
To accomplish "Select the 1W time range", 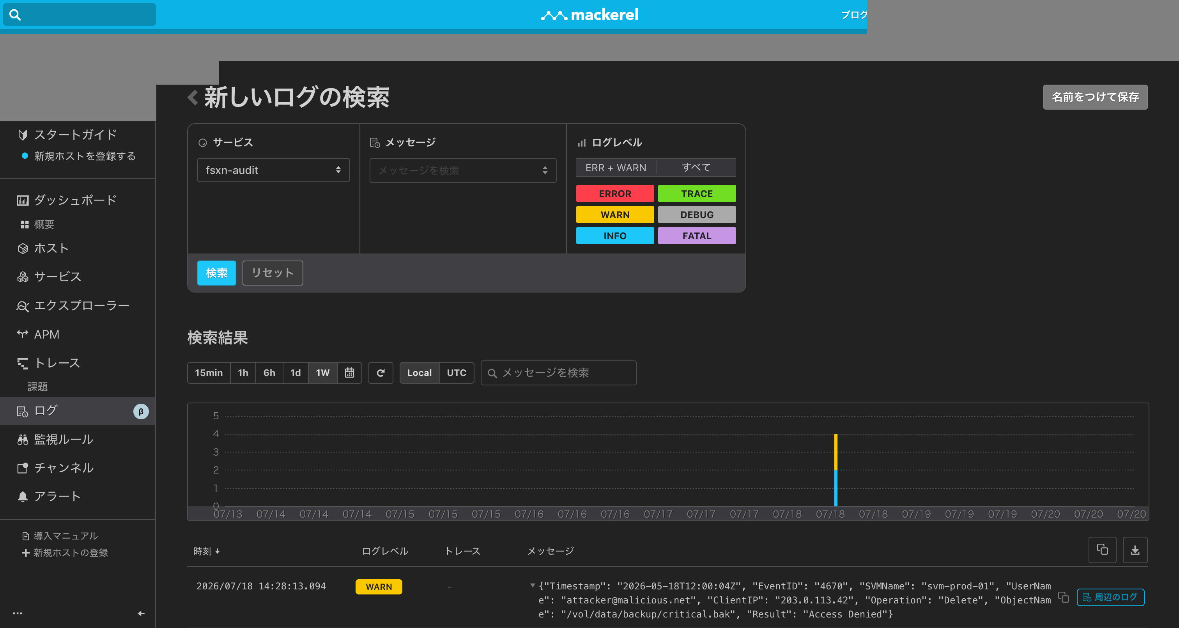I will pyautogui.click(x=323, y=373).
